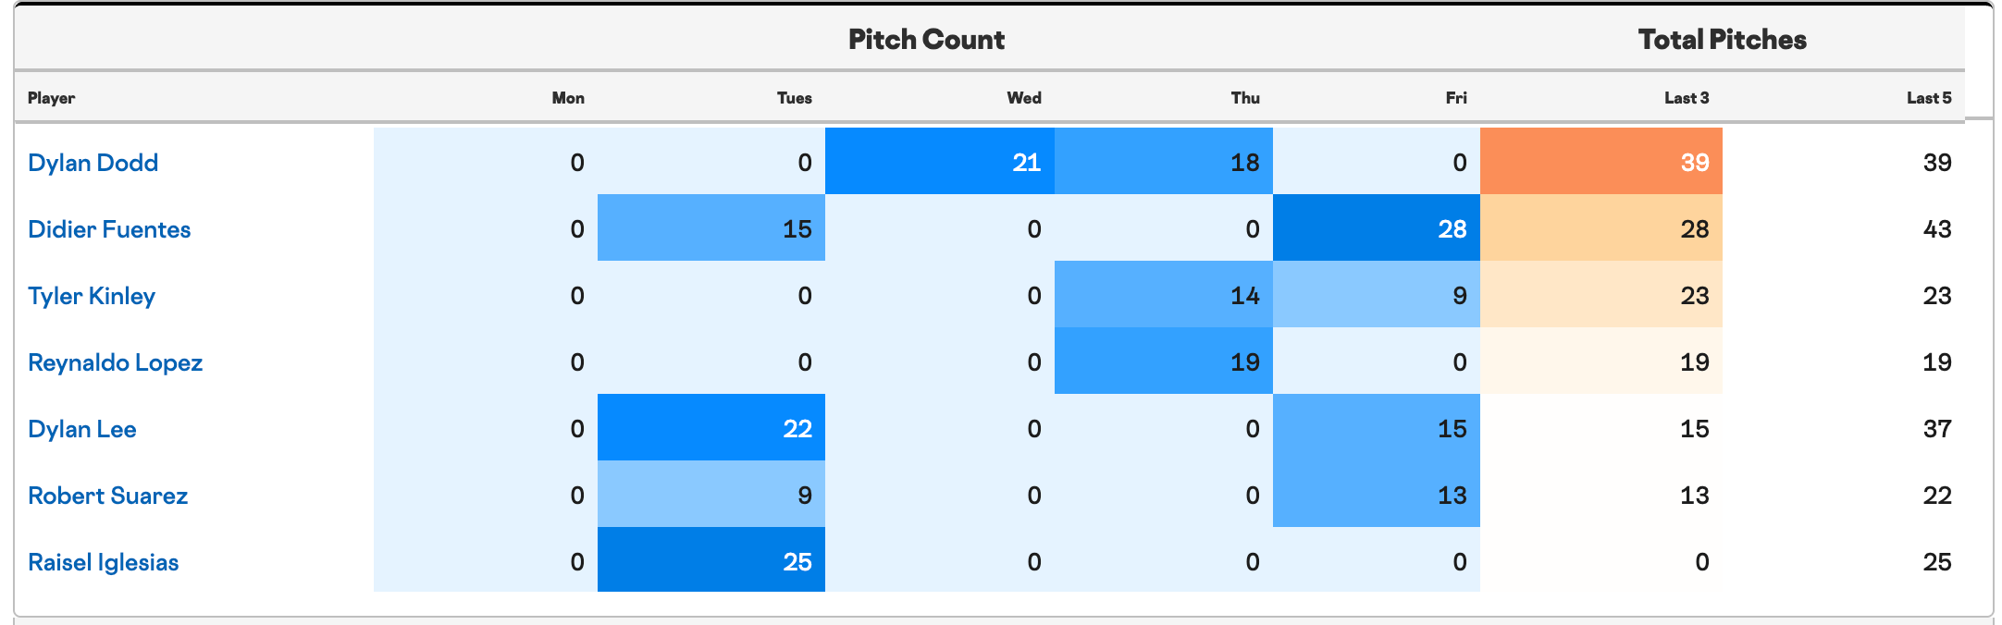
Task: Click Didier Fuentes' Friday cell showing 28
Action: point(1377,227)
